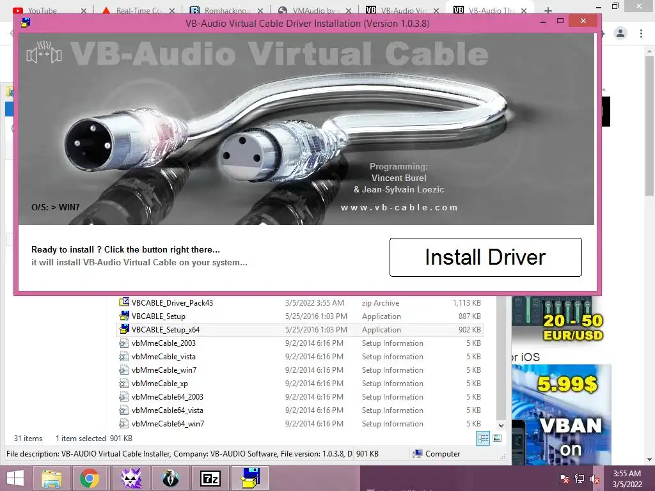
Task: Click the vbMmeCable64_vista setup file icon
Action: [123, 410]
